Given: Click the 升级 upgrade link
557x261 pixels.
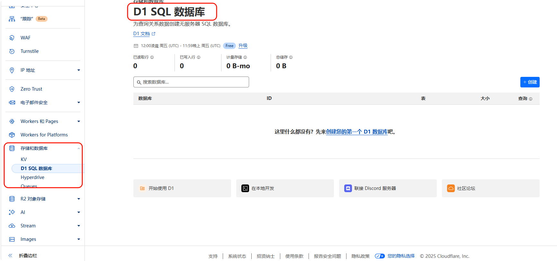Looking at the screenshot, I should point(243,45).
